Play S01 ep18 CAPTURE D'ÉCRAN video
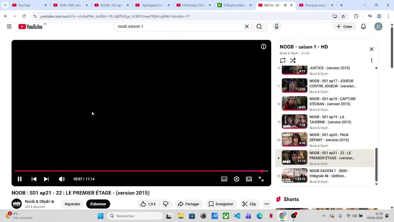The image size is (394, 222). pos(325,104)
